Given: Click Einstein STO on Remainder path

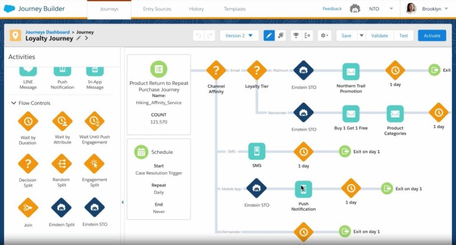Looking at the screenshot, I should click(303, 113).
